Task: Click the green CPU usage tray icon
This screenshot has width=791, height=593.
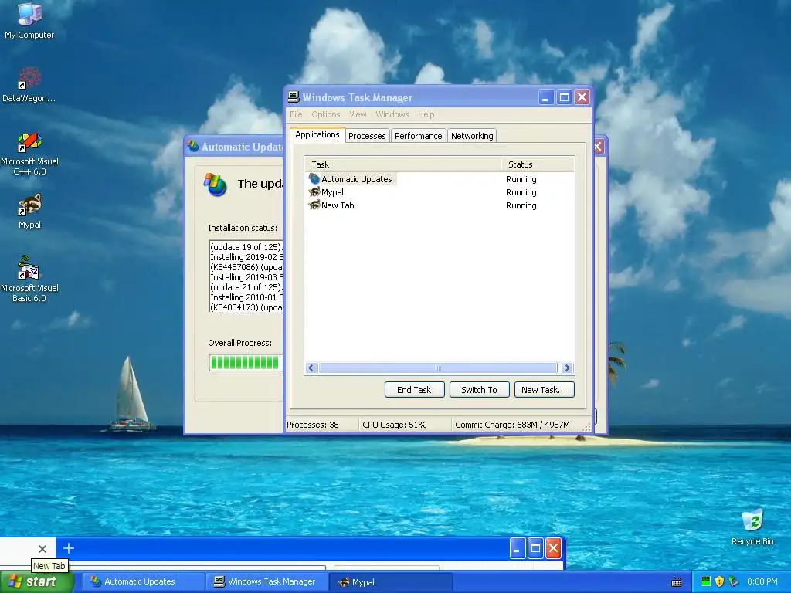Action: [x=706, y=581]
